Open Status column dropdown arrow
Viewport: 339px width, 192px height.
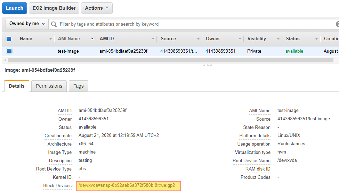[316, 39]
